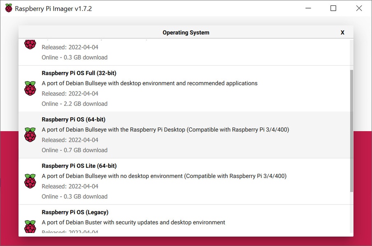Click the 0.3 GB download line at list top
Screen dimensions: 372x246
(x=74, y=57)
